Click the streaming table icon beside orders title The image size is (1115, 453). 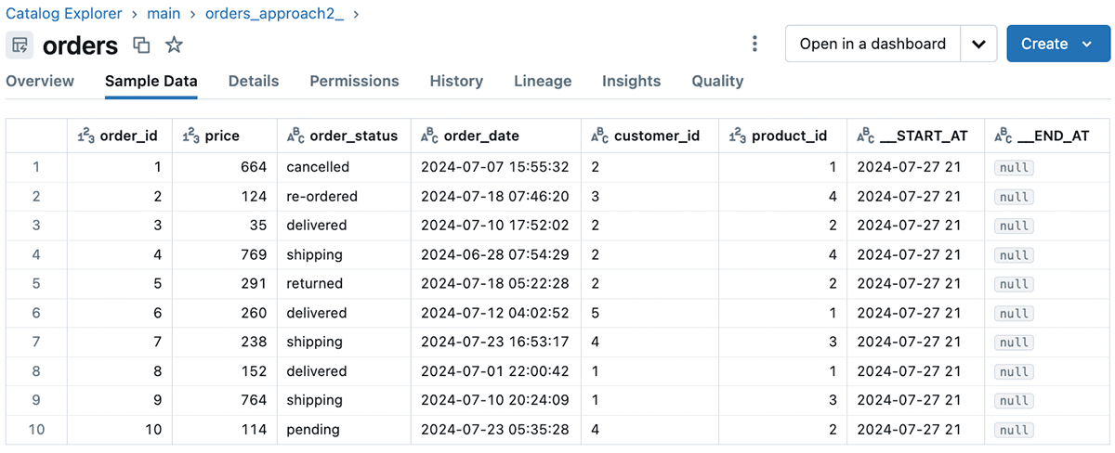[x=20, y=45]
